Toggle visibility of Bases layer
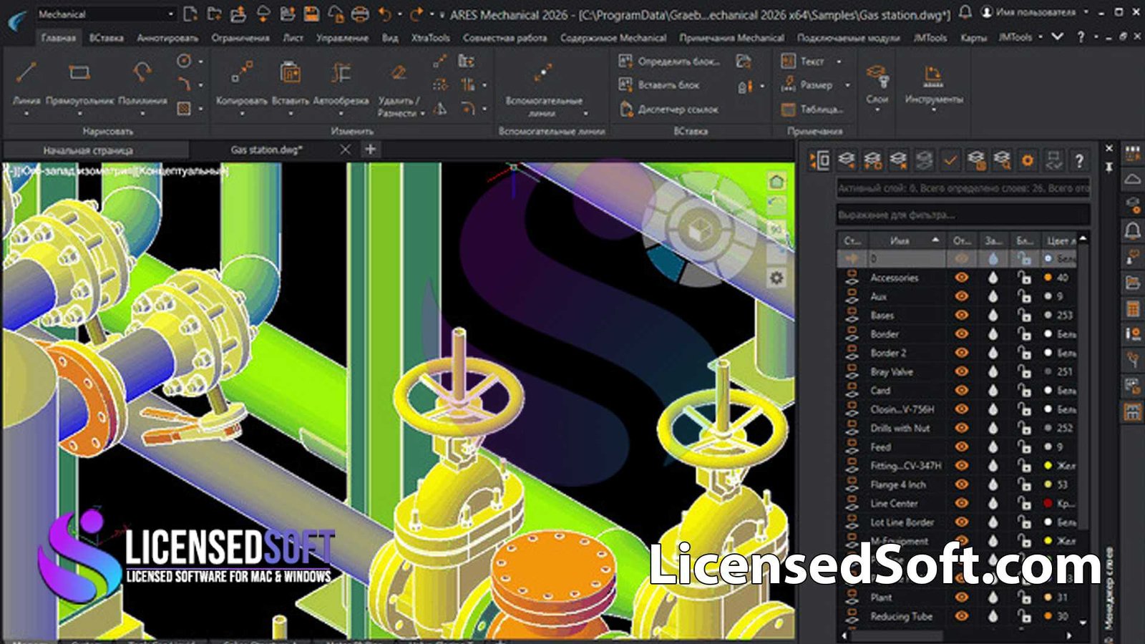This screenshot has width=1145, height=644. coord(962,315)
